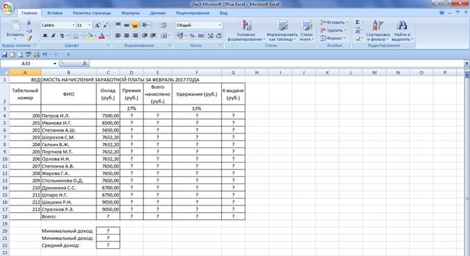This screenshot has width=470, height=256.
Task: Open the undo history dropdown arrow
Action: 50,55
